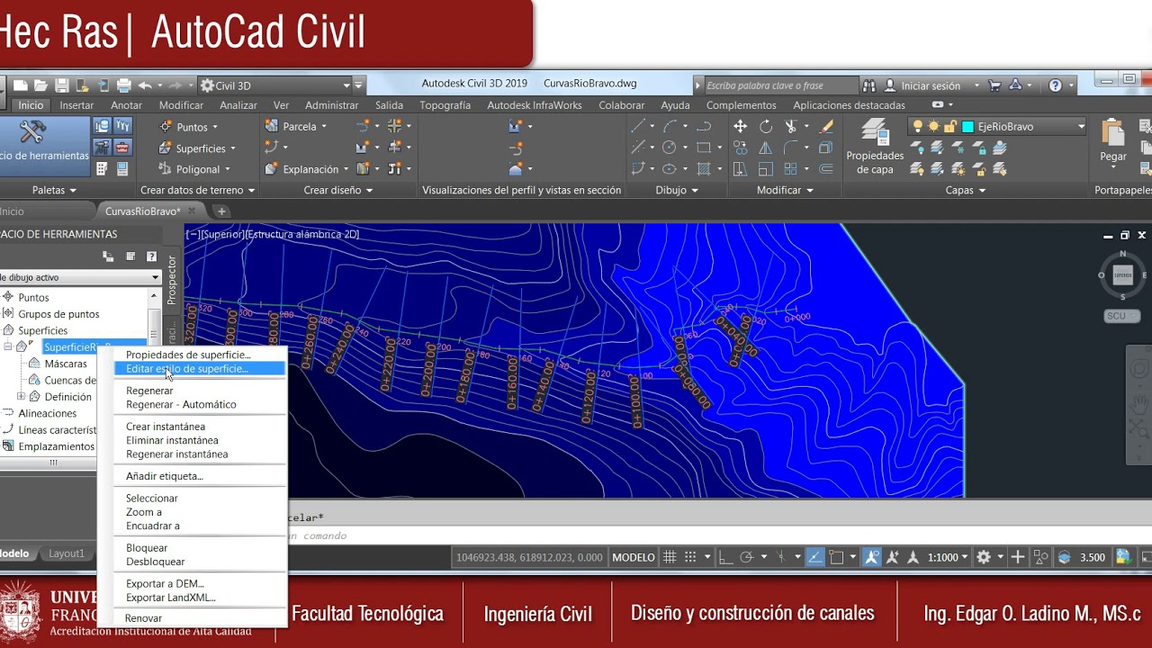Image resolution: width=1152 pixels, height=648 pixels.
Task: Expand the Definición tree node
Action: [22, 396]
